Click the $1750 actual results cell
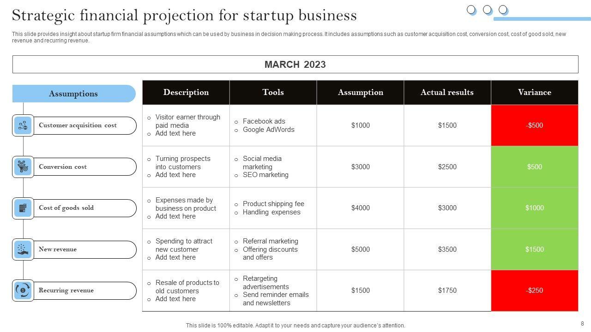Screen dimensions: 591x332 click(x=447, y=290)
